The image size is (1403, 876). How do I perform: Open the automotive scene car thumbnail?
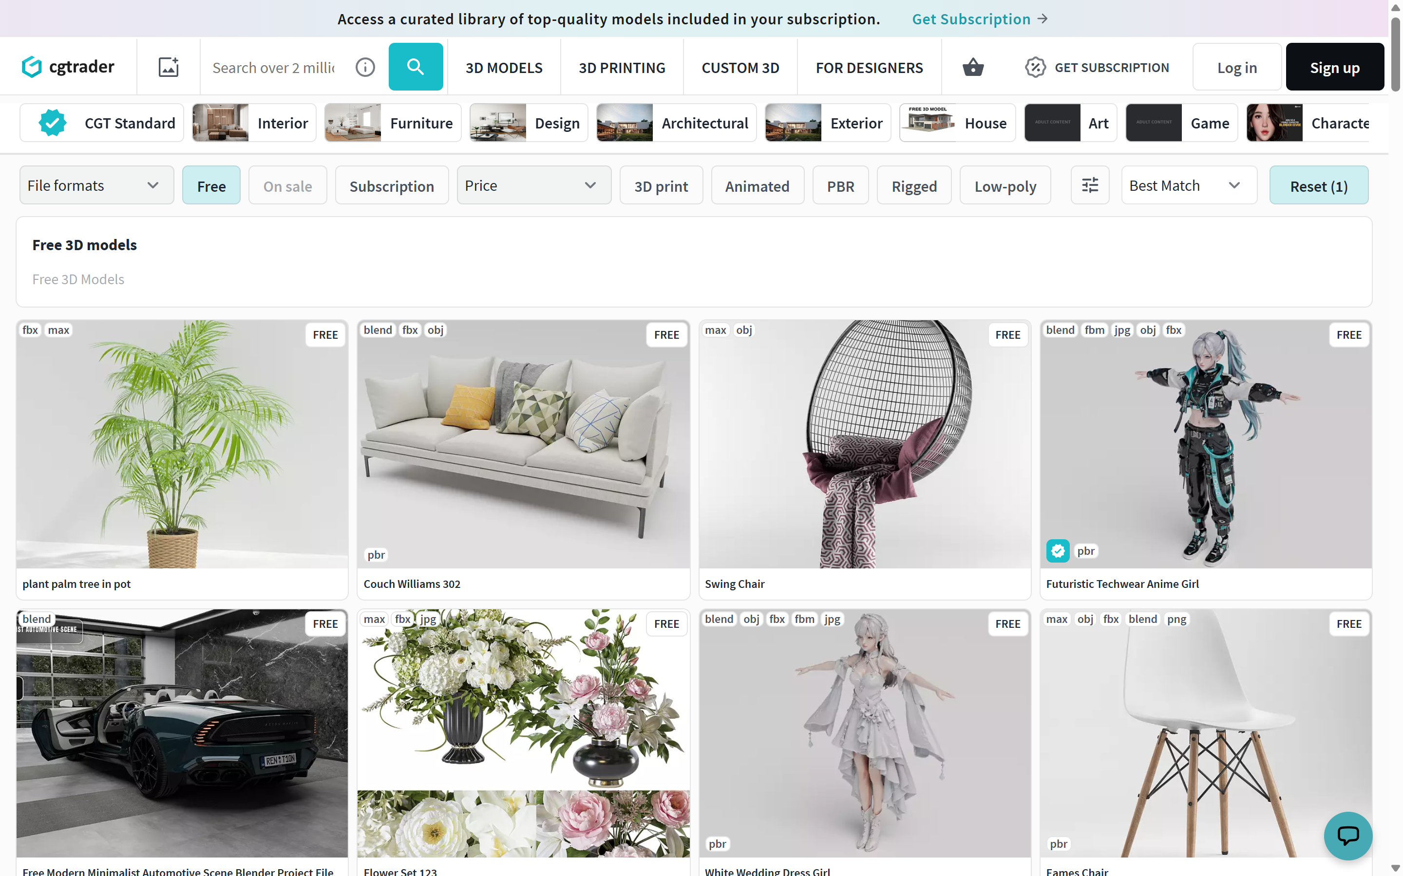[182, 733]
